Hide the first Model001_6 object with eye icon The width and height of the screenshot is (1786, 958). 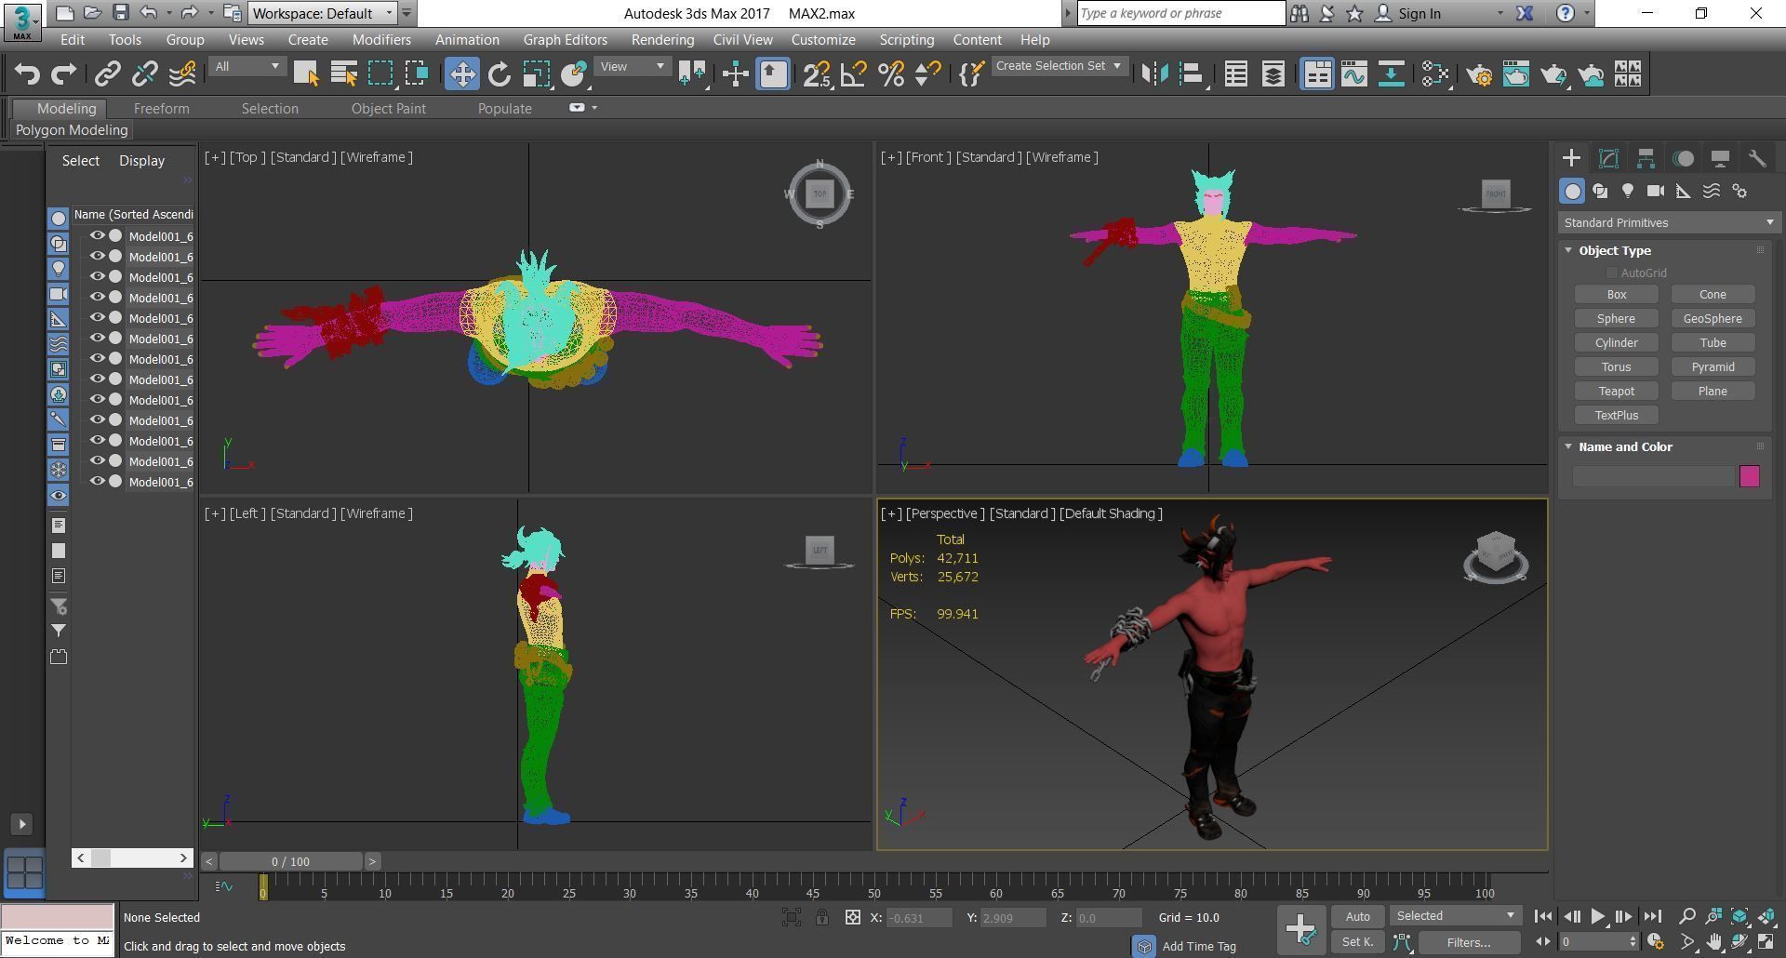point(97,236)
